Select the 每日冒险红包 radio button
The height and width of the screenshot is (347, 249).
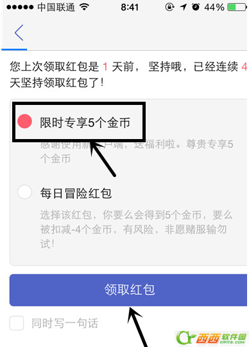(x=24, y=192)
